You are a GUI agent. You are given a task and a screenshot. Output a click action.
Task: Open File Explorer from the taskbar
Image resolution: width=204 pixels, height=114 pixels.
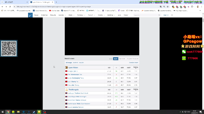coord(18,112)
